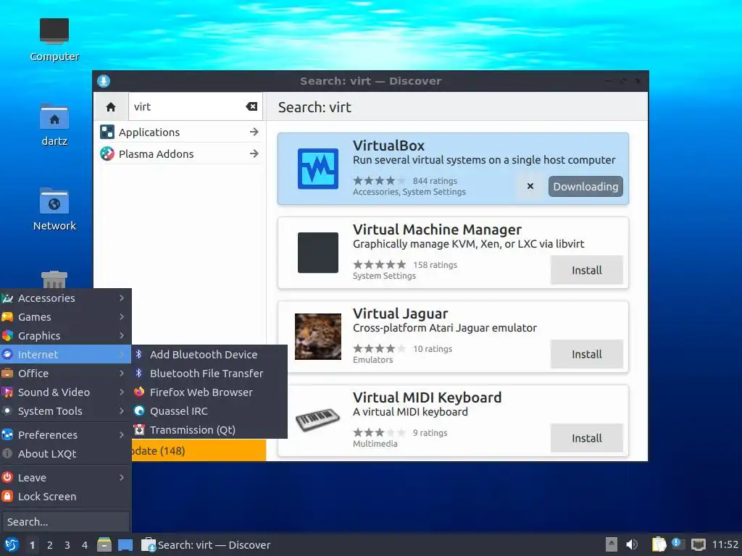Open the Games menu category
Viewport: 742px width, 556px height.
pyautogui.click(x=65, y=317)
